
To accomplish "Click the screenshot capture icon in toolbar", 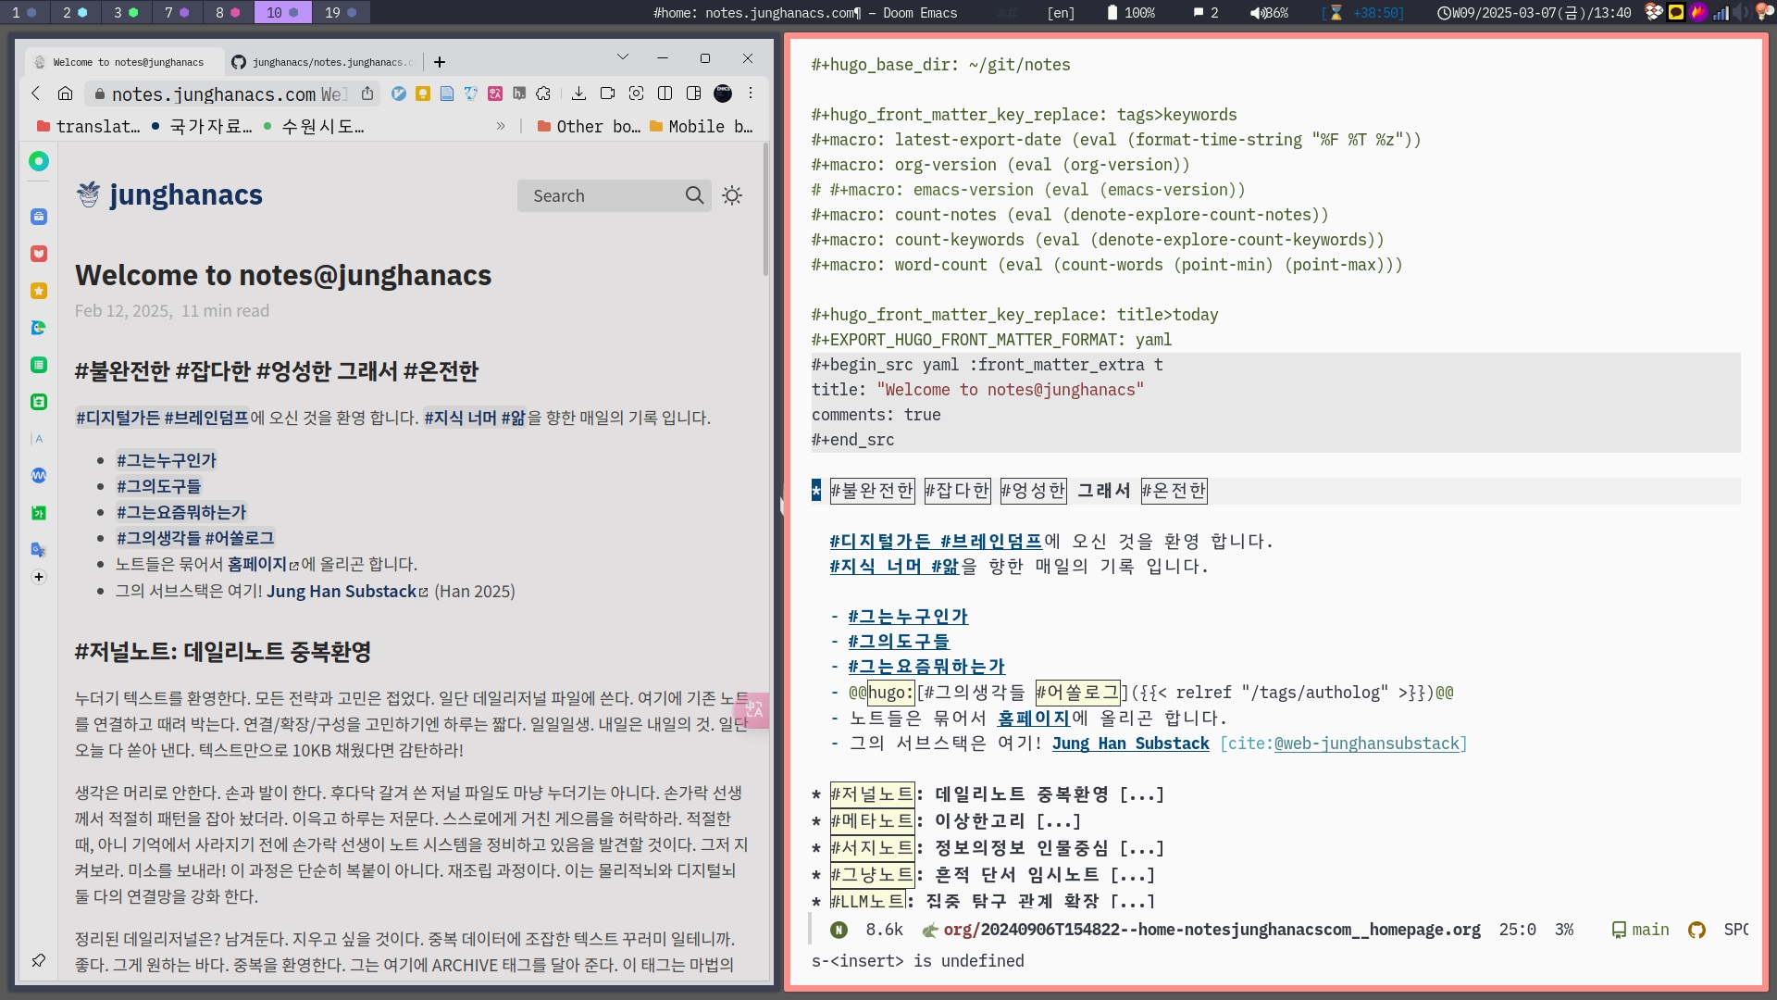I will (636, 94).
